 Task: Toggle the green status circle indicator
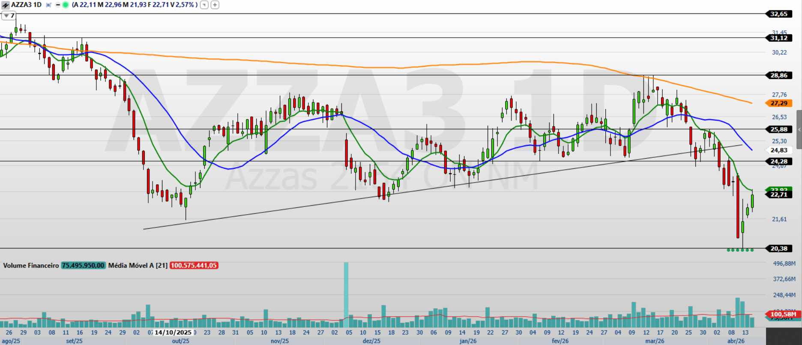[66, 5]
